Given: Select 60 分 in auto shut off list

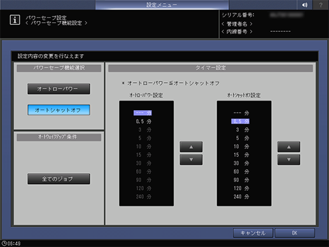Looking at the screenshot, I should click(241, 171).
